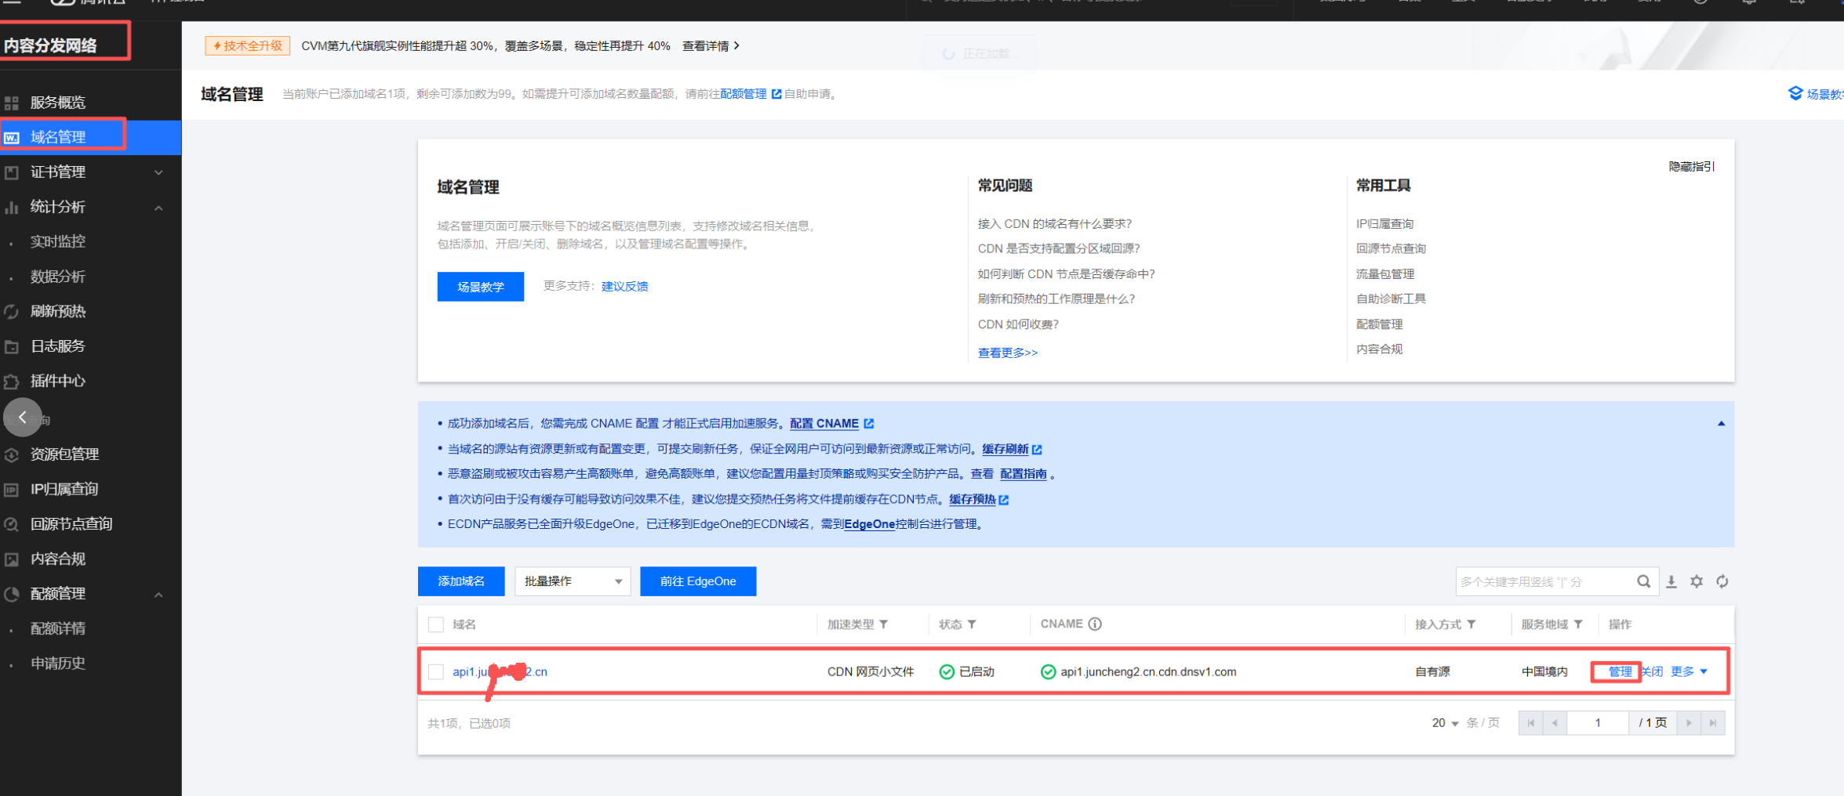Open 刷新预热 in the sidebar menu

click(x=58, y=311)
